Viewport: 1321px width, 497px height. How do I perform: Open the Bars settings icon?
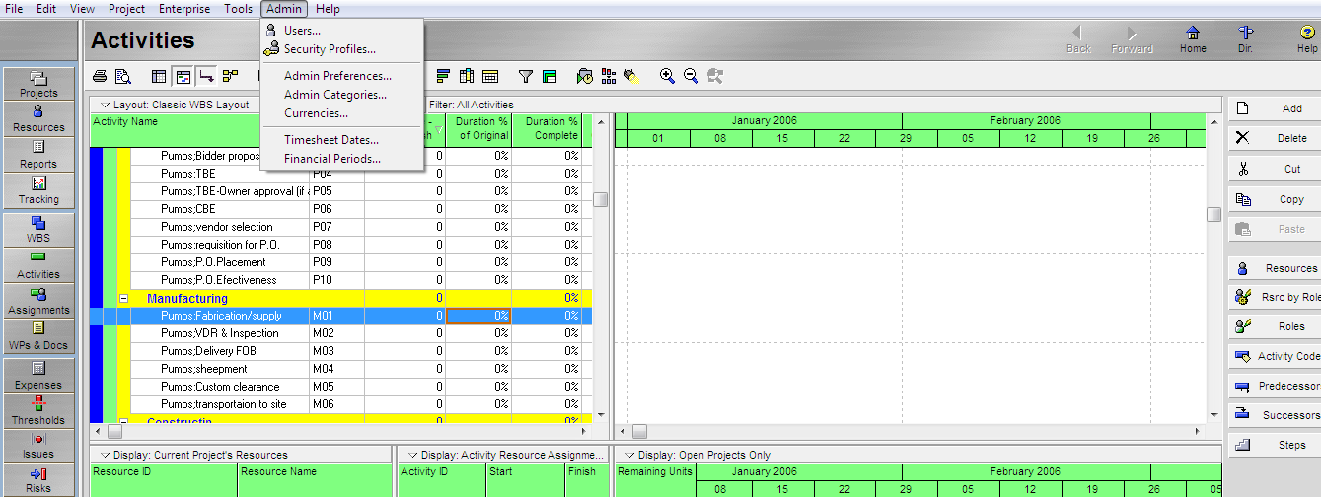pos(443,76)
